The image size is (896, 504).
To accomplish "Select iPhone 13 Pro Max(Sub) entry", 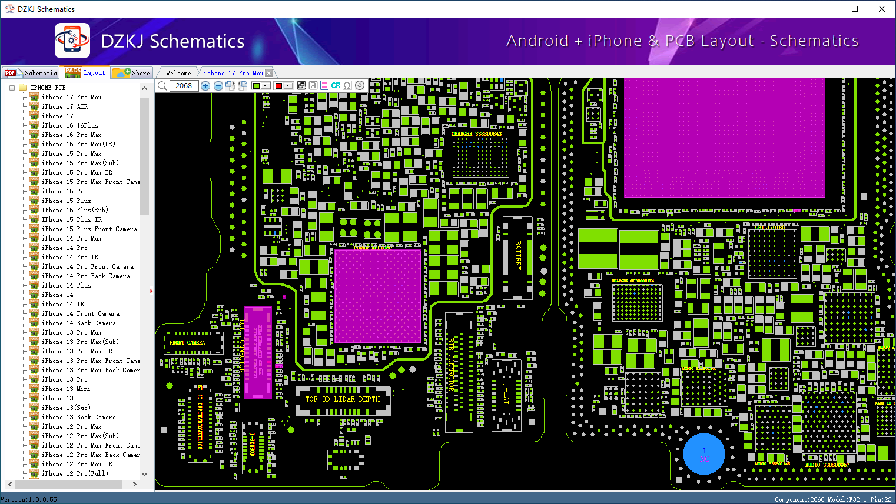I will (80, 342).
